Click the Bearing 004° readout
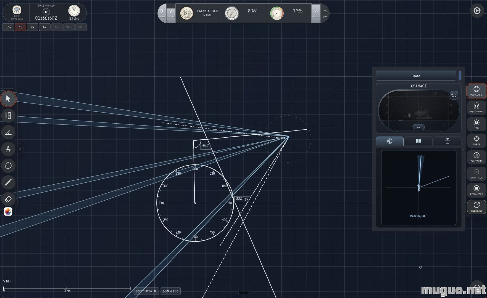 pyautogui.click(x=418, y=216)
